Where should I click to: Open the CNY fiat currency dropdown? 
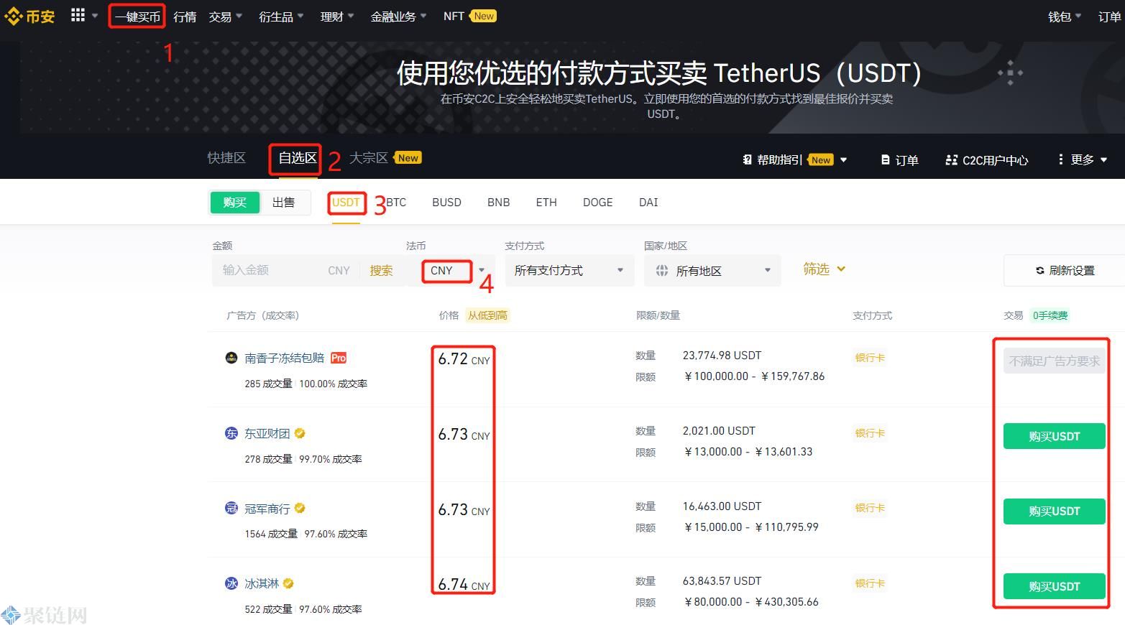click(450, 271)
